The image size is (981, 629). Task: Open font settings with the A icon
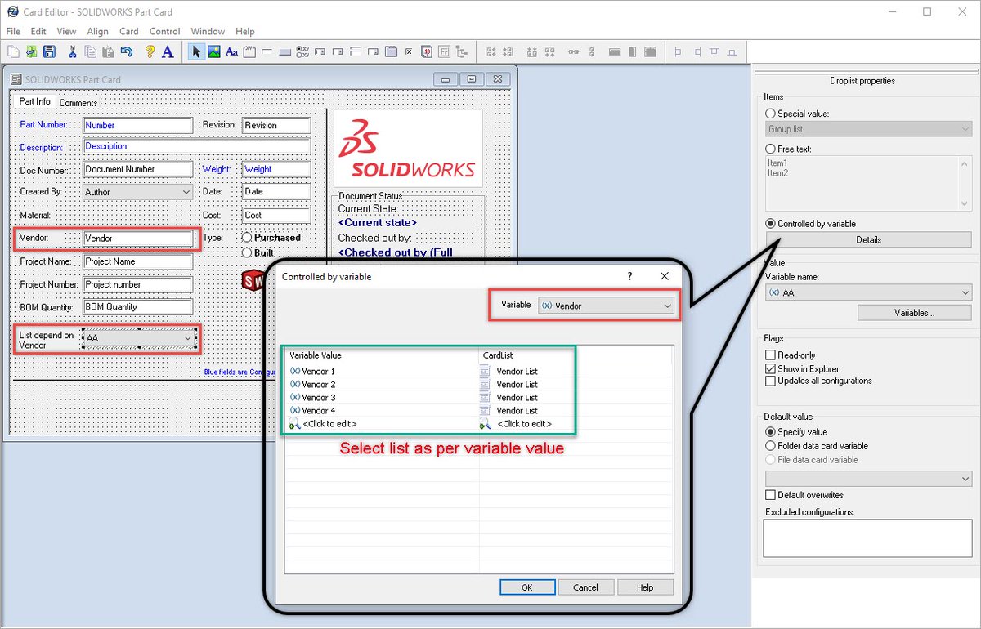(168, 51)
